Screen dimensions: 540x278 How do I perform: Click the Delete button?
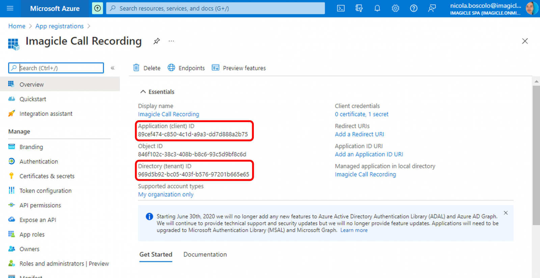coord(147,68)
